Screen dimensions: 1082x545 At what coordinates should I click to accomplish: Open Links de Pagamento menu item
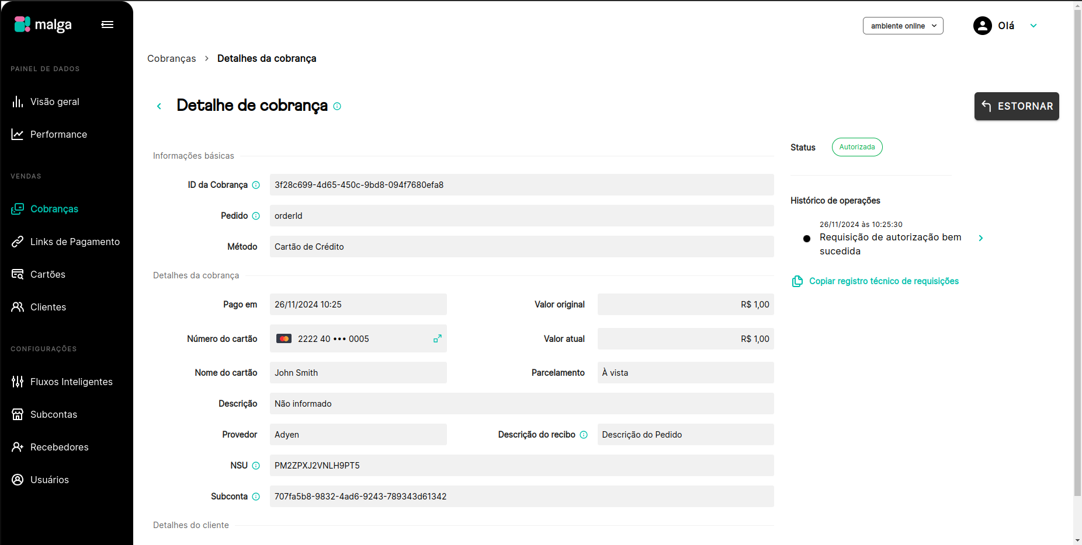[67, 242]
